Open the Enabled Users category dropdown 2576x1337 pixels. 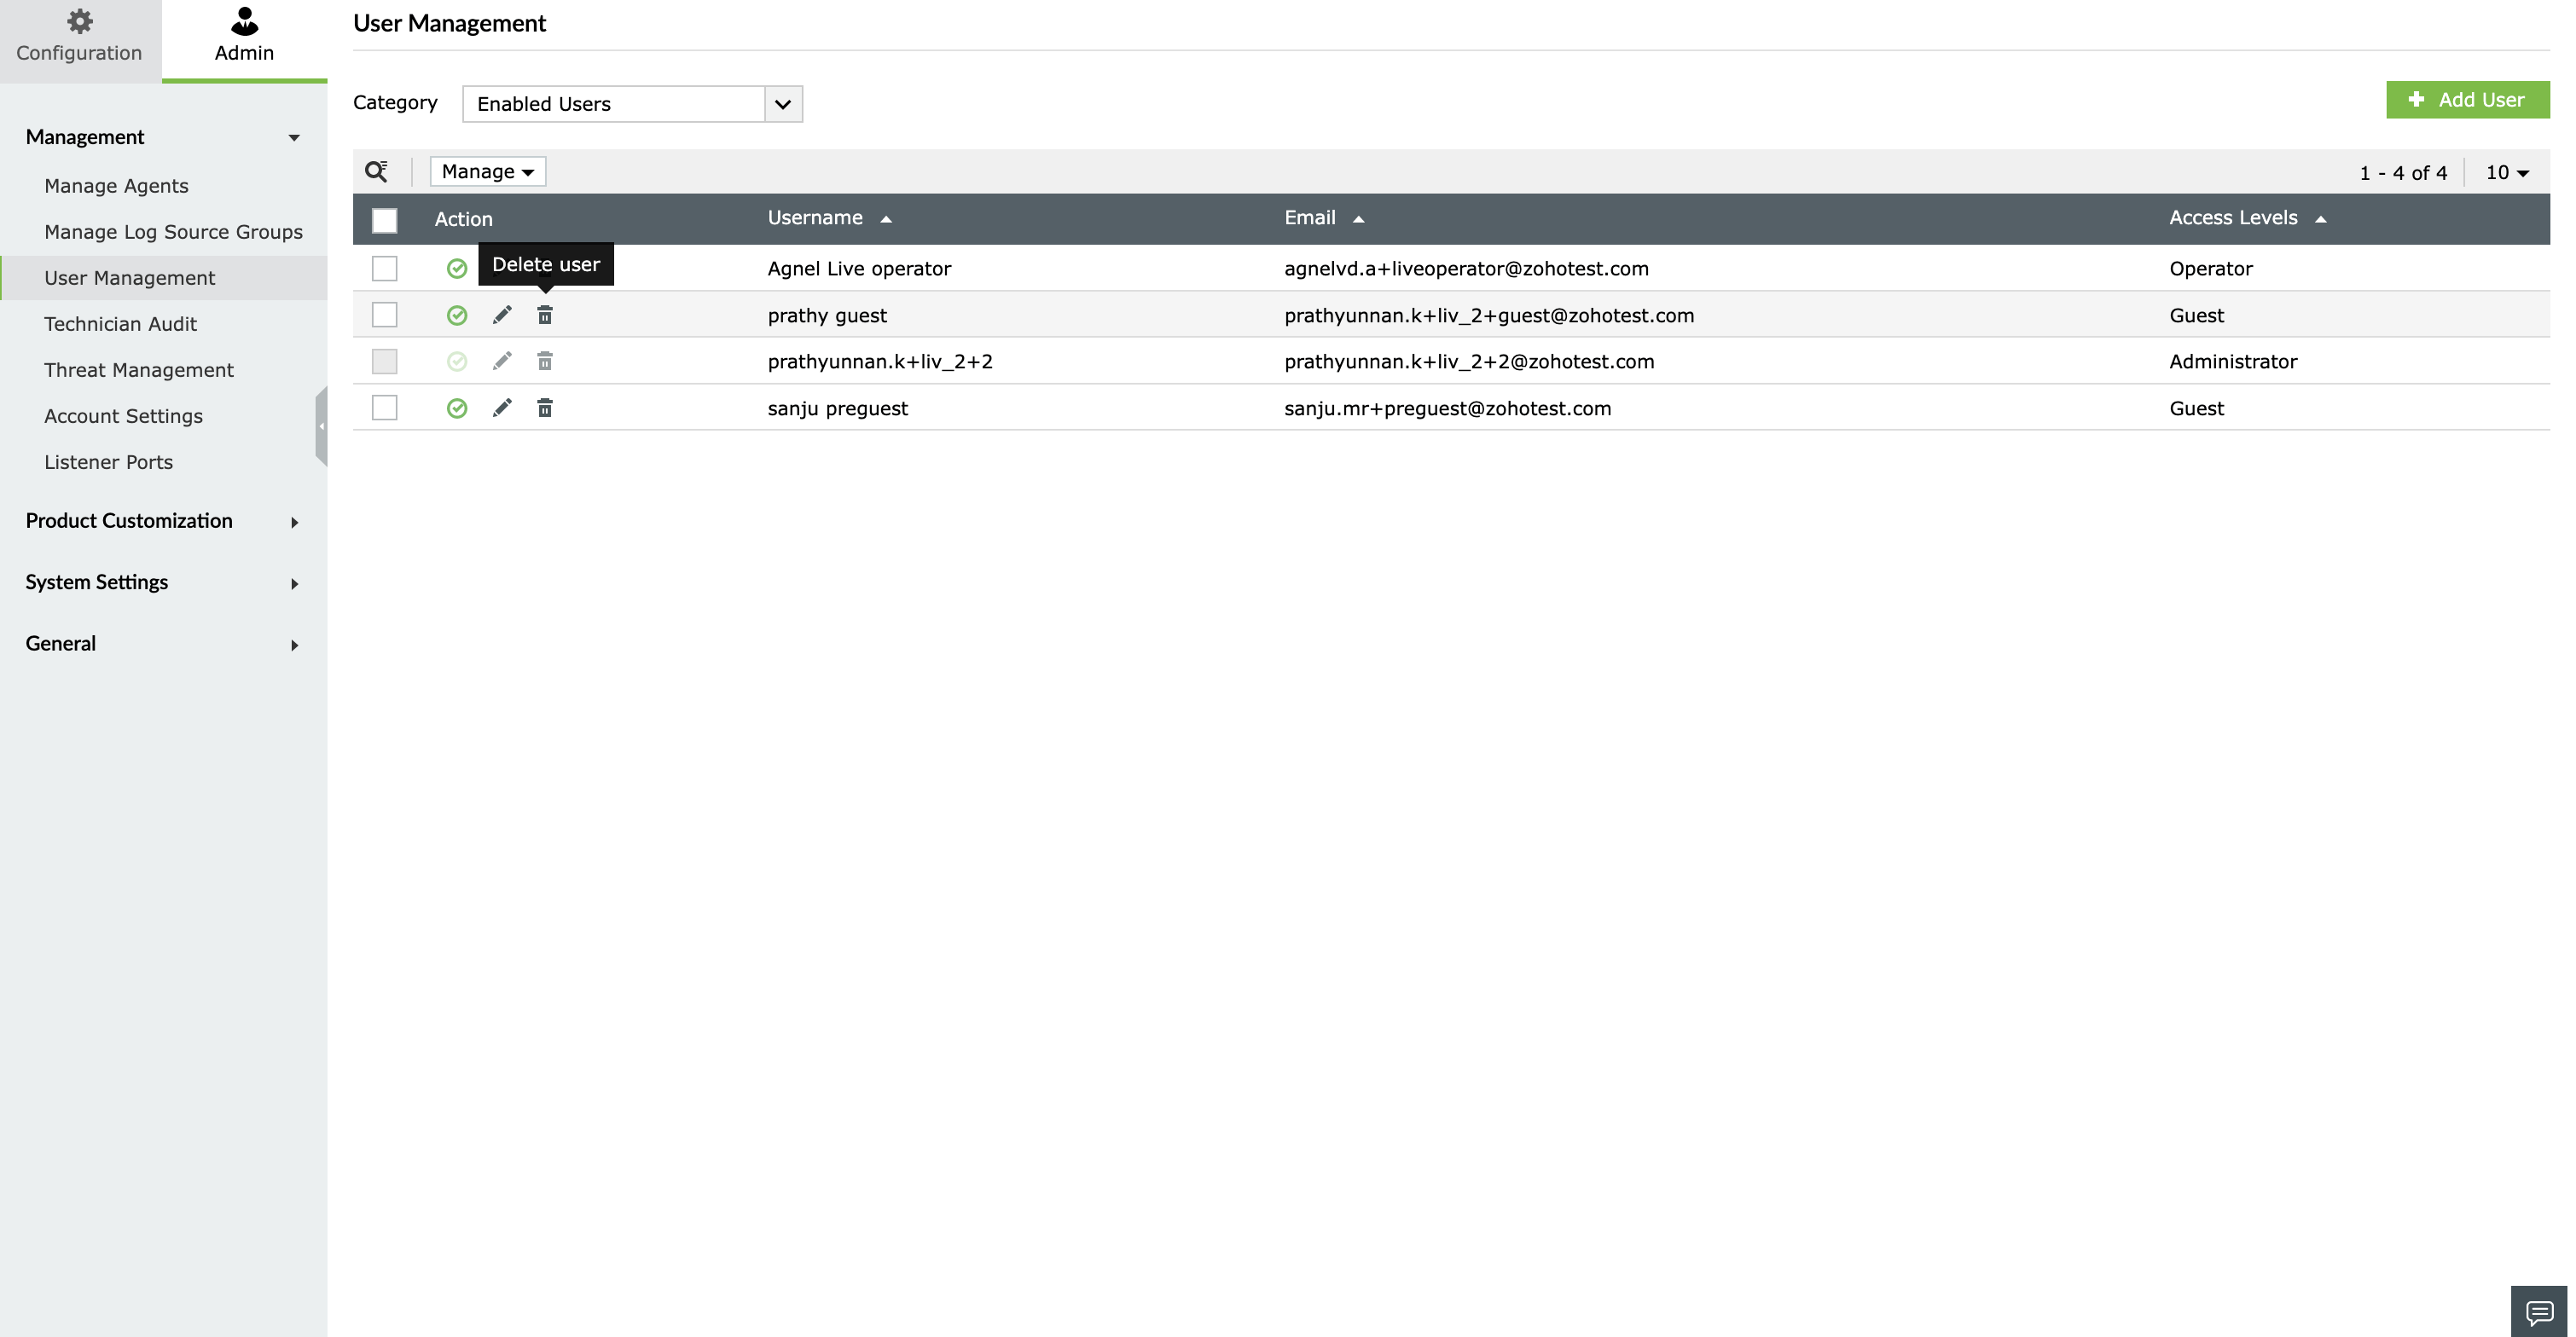point(632,104)
